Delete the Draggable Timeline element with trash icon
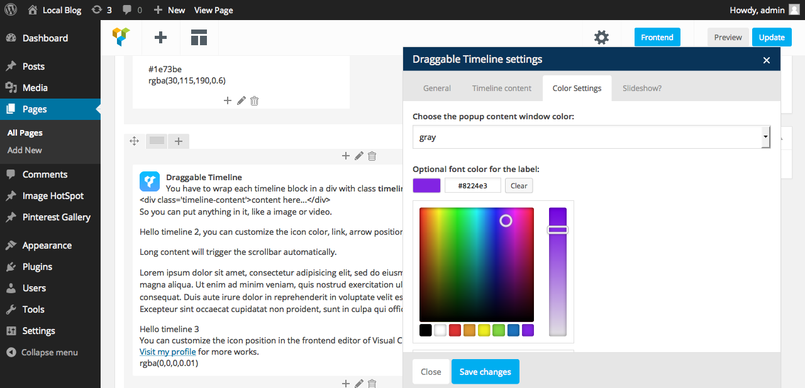The height and width of the screenshot is (388, 805). 372,156
